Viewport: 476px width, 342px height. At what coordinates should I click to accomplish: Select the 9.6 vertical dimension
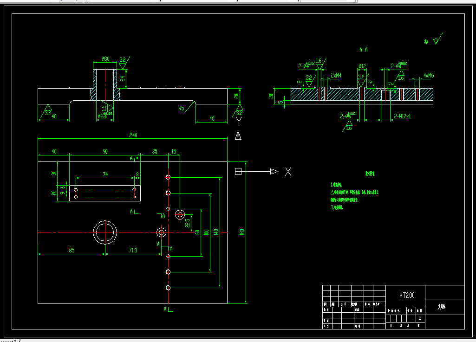(x=63, y=190)
